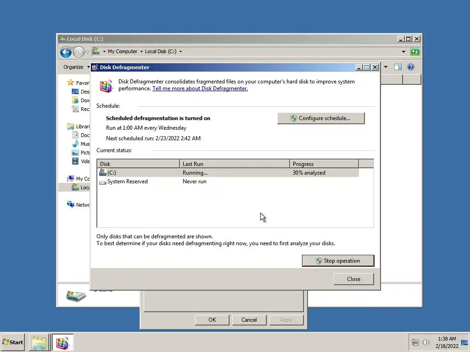Image resolution: width=470 pixels, height=352 pixels.
Task: Open Configure schedule settings
Action: pyautogui.click(x=321, y=118)
